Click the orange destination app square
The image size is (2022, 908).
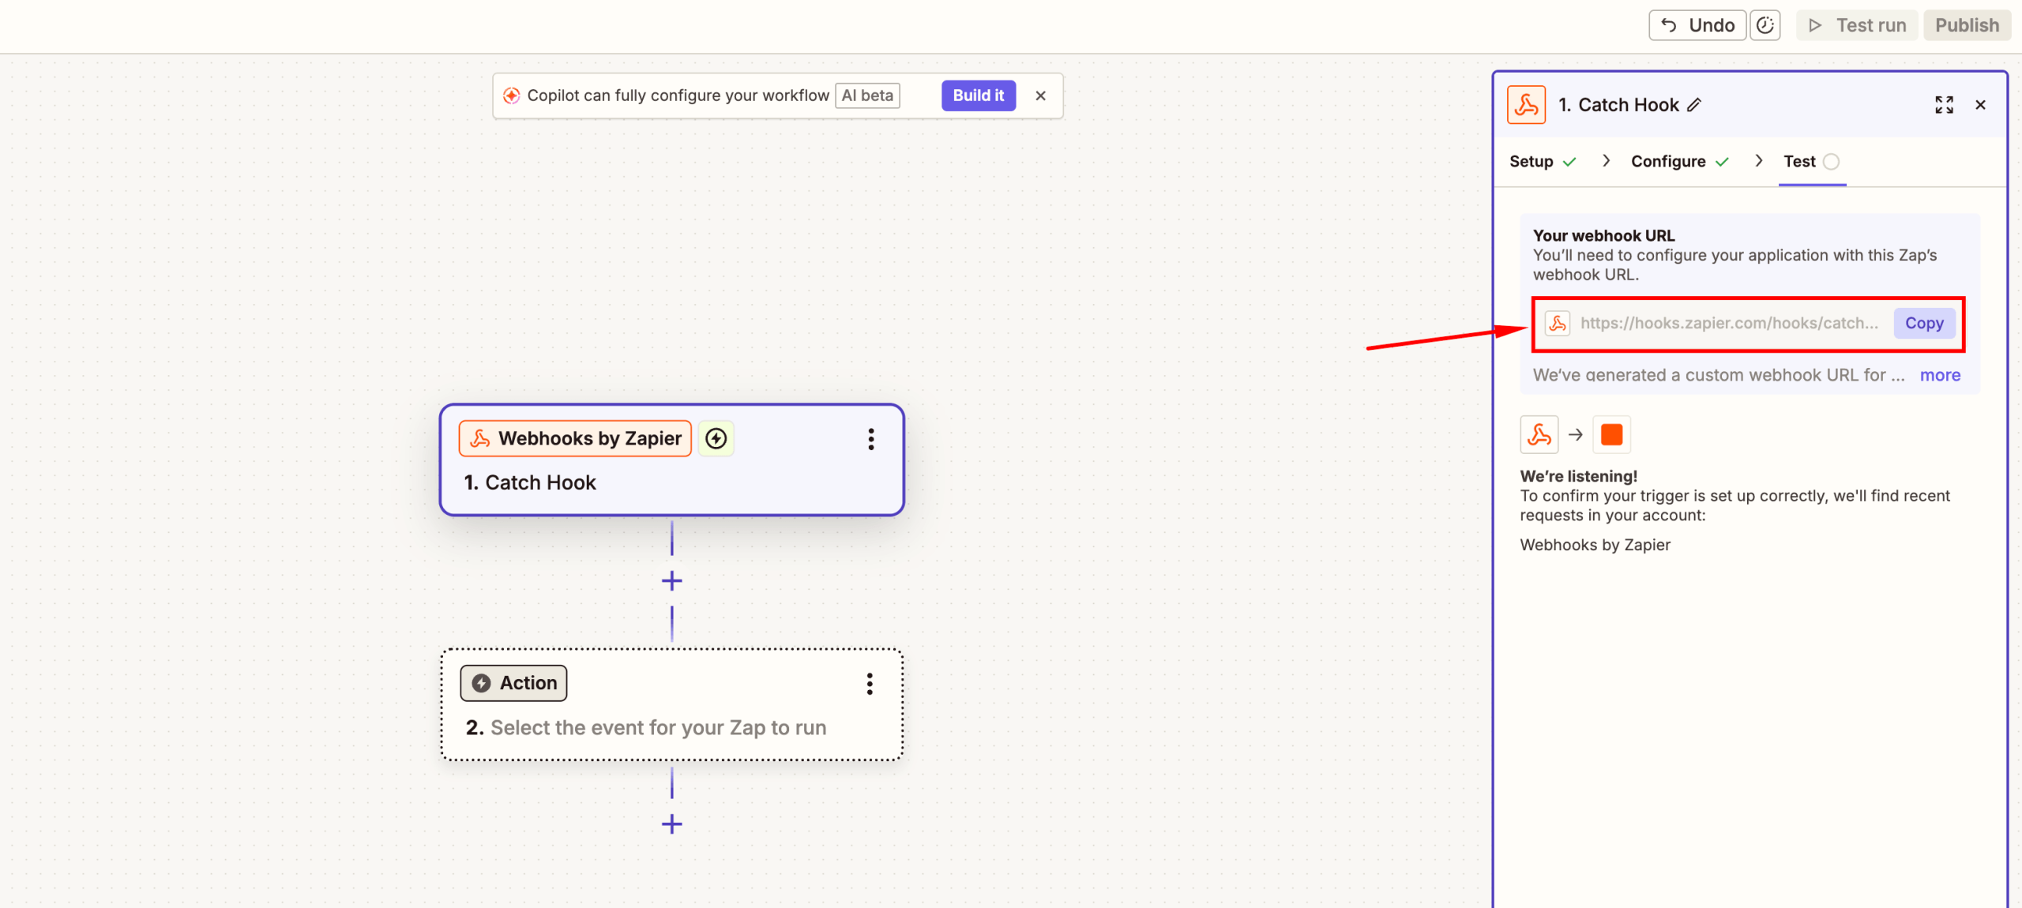click(1611, 434)
